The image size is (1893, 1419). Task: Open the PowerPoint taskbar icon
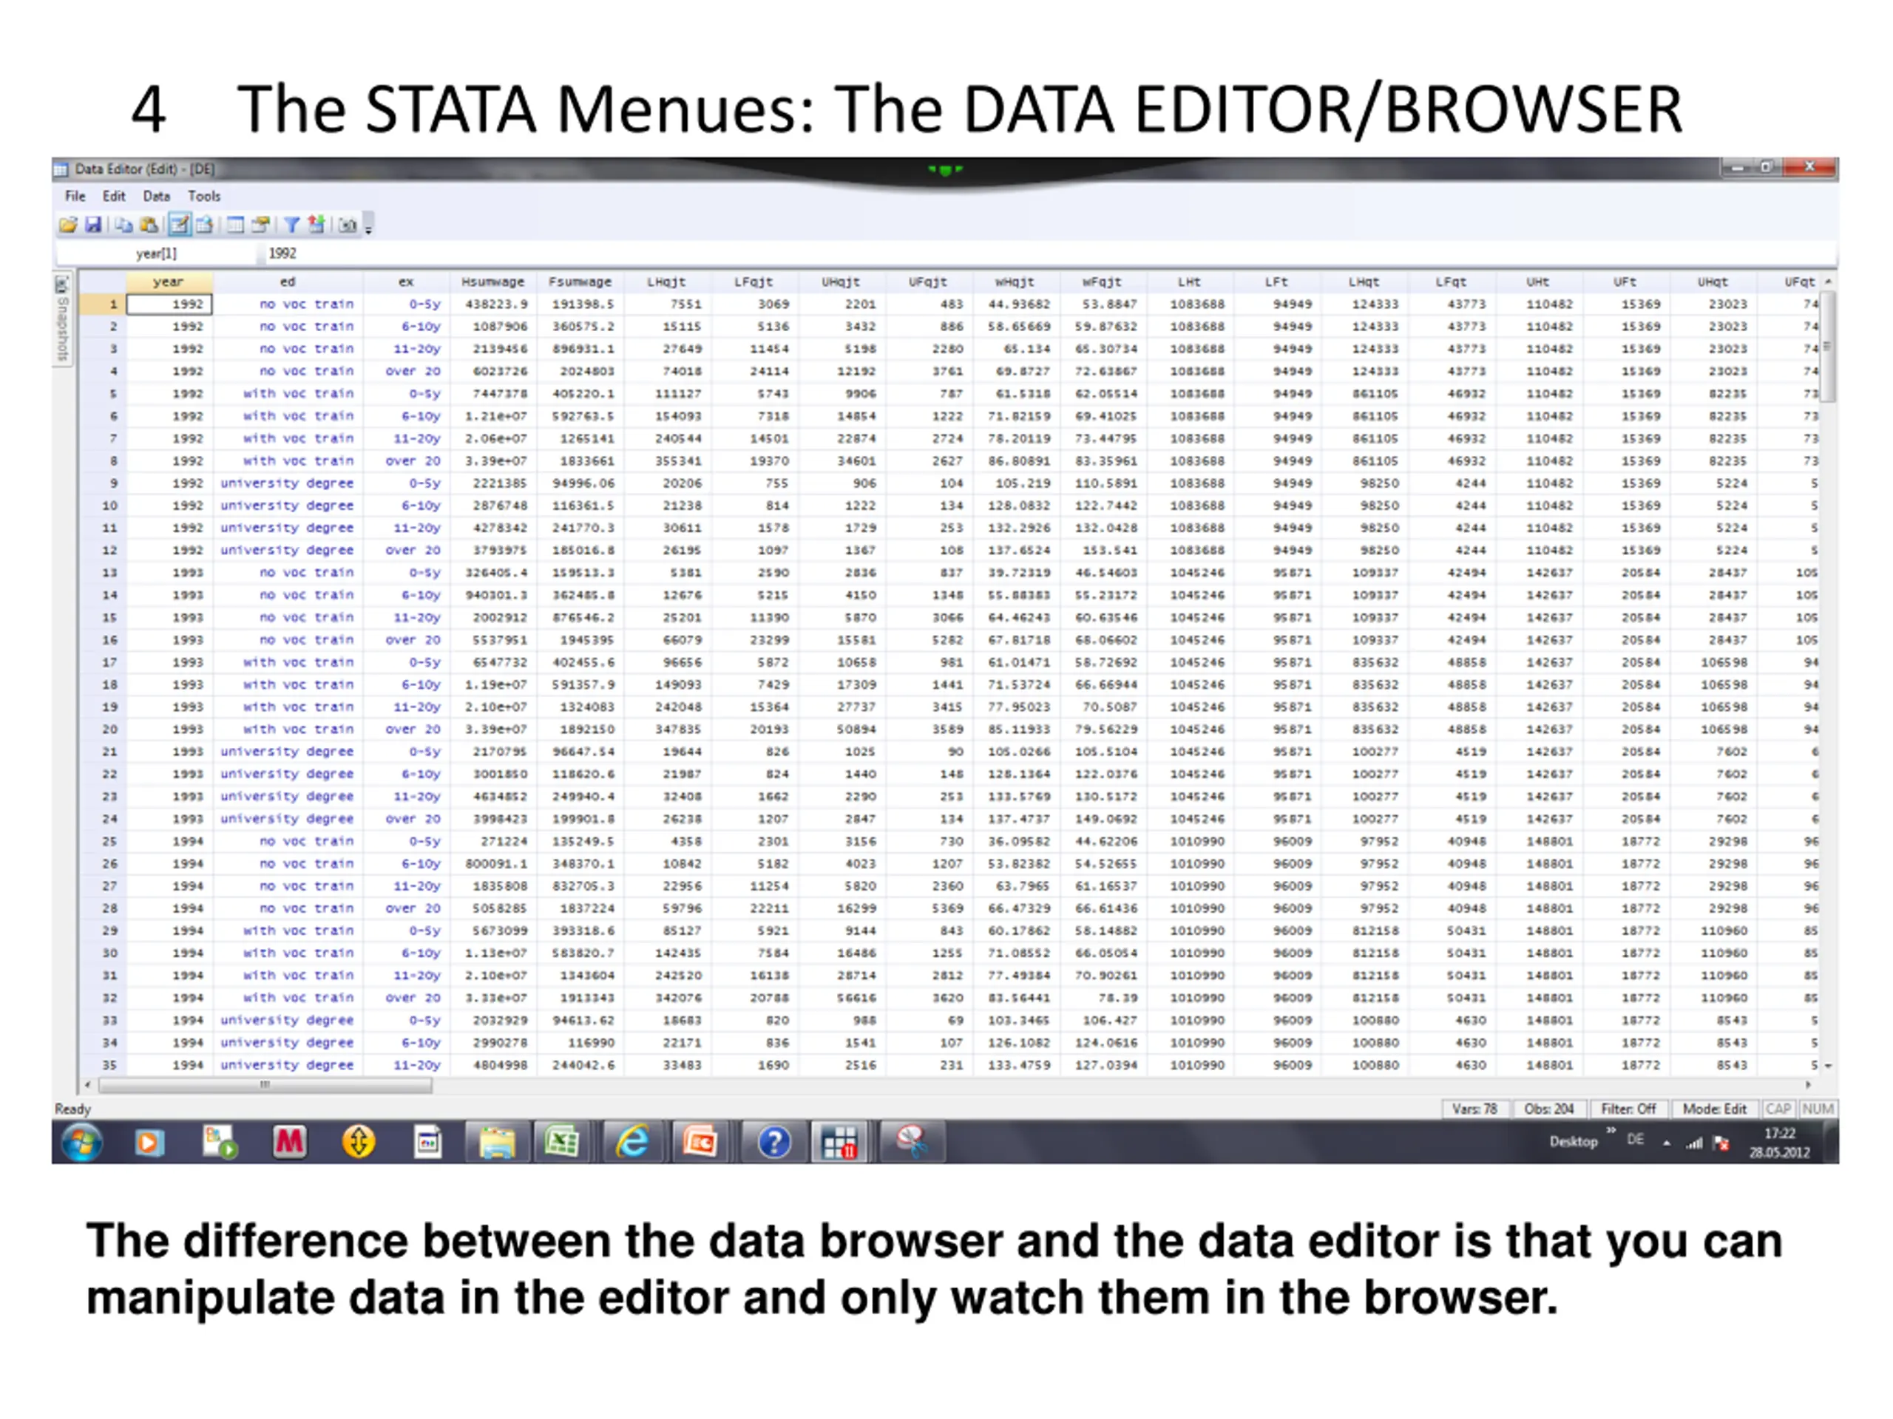pyautogui.click(x=700, y=1142)
